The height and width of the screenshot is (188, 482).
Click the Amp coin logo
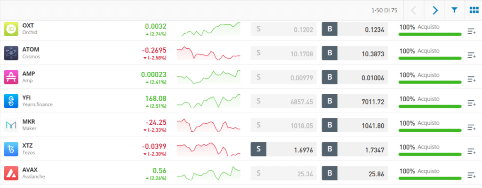[11, 77]
